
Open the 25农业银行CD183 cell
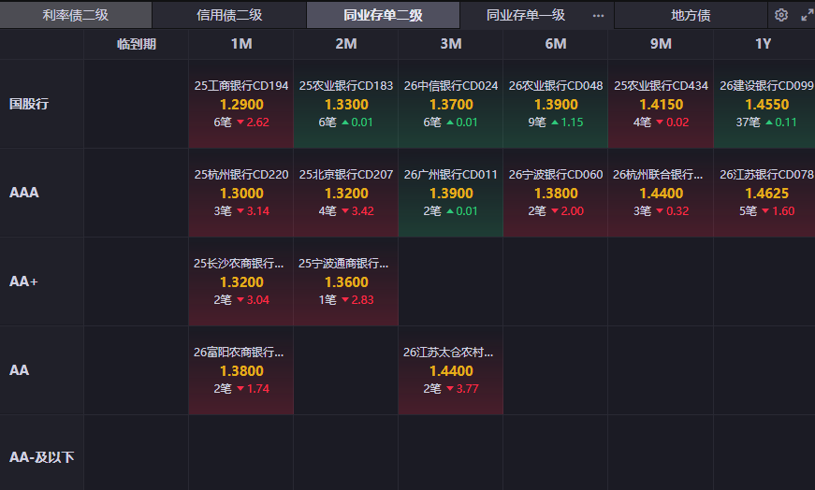(x=346, y=104)
